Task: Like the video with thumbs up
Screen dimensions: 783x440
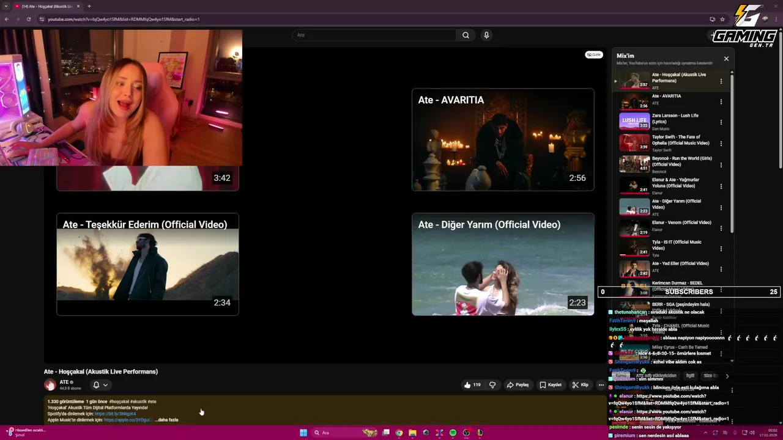Action: tap(472, 385)
